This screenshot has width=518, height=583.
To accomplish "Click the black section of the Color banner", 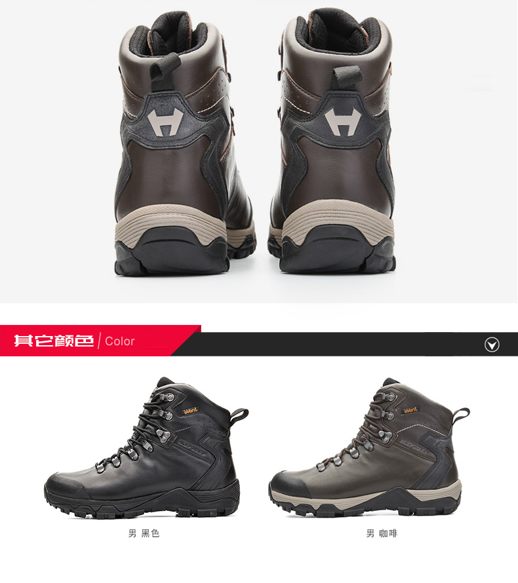I will 335,345.
